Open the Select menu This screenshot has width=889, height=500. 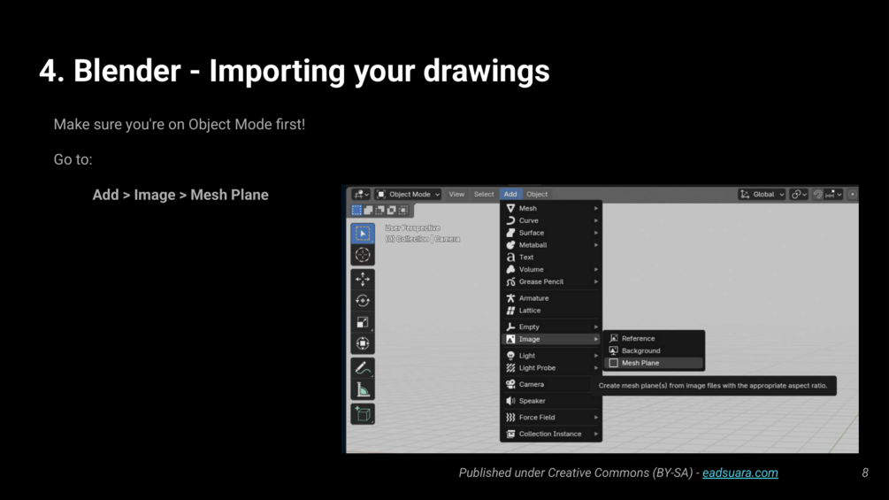pos(484,195)
